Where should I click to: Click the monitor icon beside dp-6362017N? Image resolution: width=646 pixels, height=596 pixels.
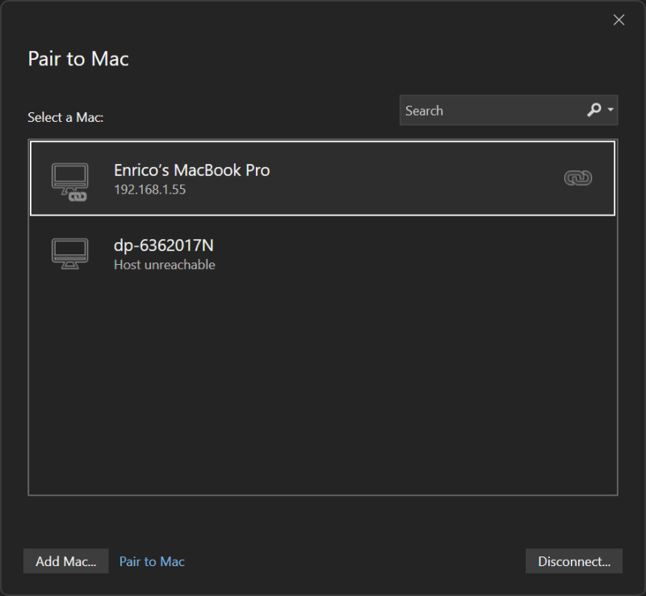coord(69,253)
